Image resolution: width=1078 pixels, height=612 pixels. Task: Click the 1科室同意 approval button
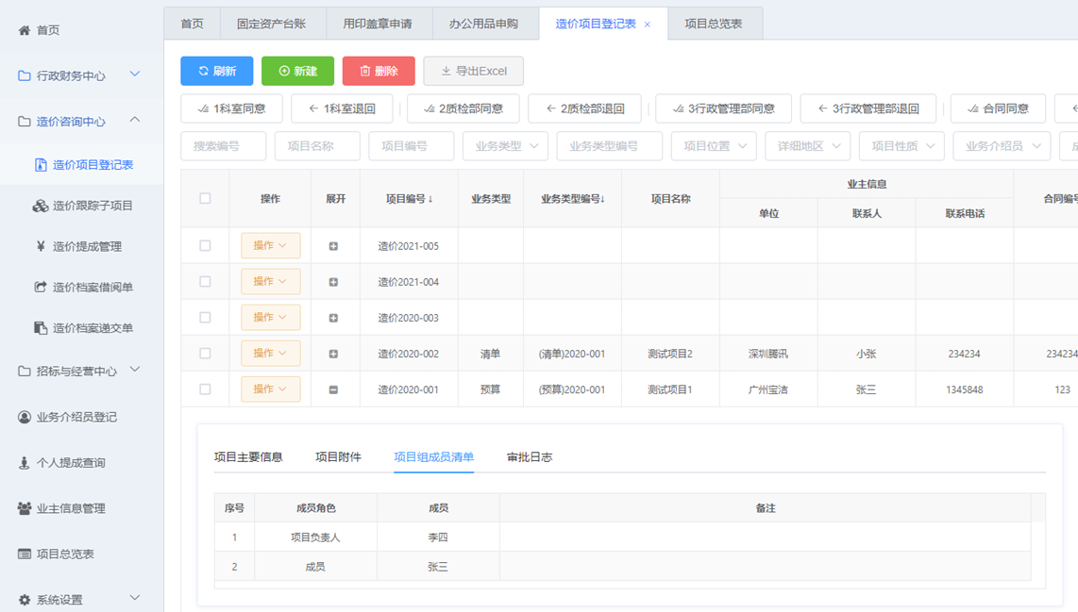[x=231, y=108]
